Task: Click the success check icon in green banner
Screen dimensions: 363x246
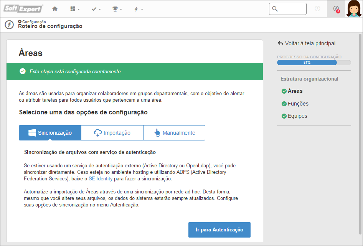Action: pos(23,71)
